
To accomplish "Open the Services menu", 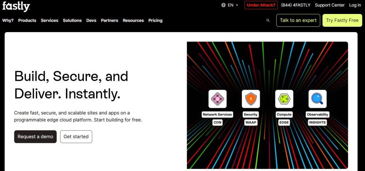I will point(50,21).
